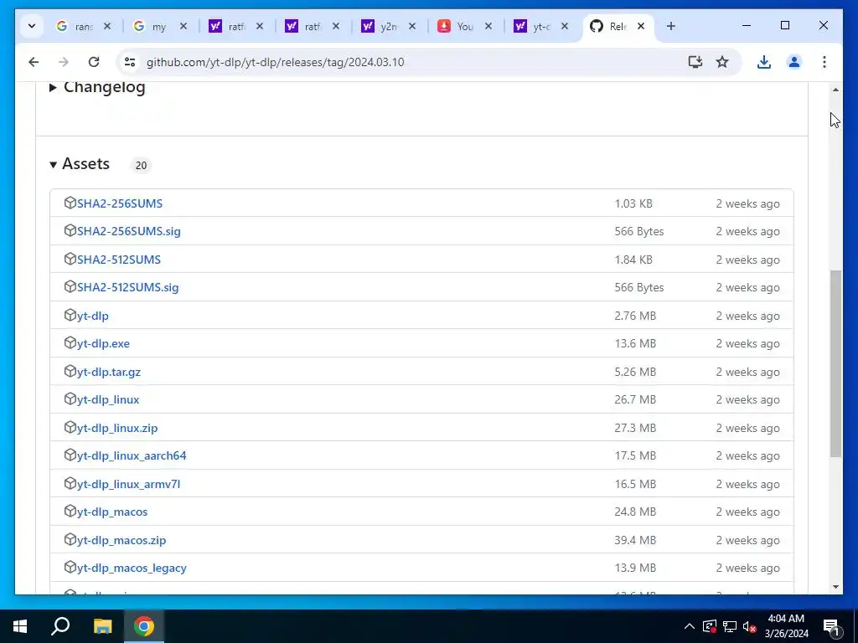Close the 'You' tab
858x643 pixels.
pos(488,26)
